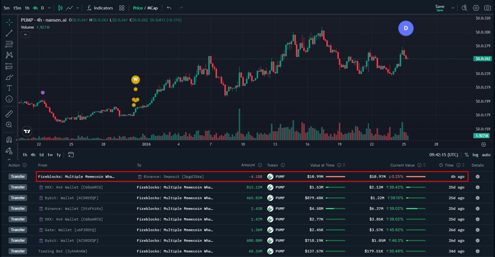This screenshot has height=257, width=495.
Task: Switch the chart interval to D
Action: pyautogui.click(x=42, y=8)
